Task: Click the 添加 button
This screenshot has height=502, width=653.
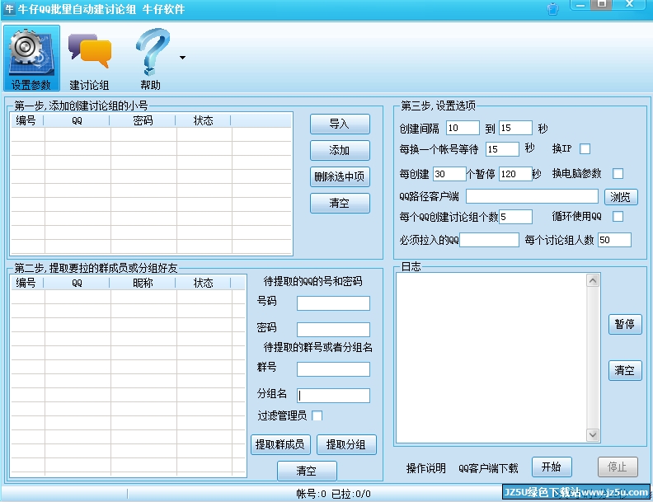Action: [340, 150]
